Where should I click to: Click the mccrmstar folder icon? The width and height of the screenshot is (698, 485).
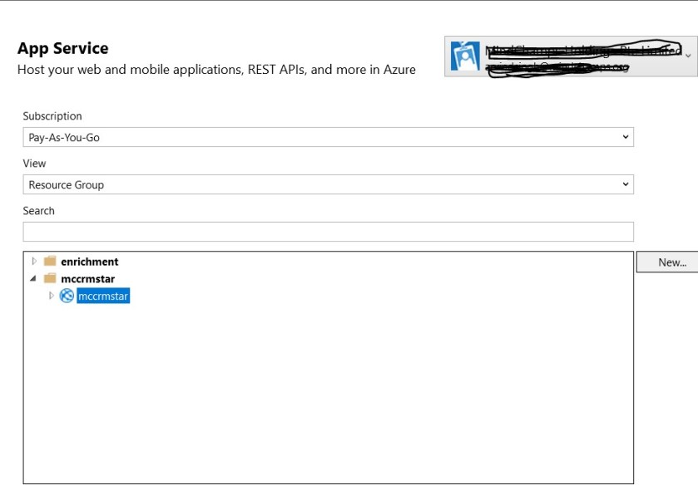(x=50, y=278)
